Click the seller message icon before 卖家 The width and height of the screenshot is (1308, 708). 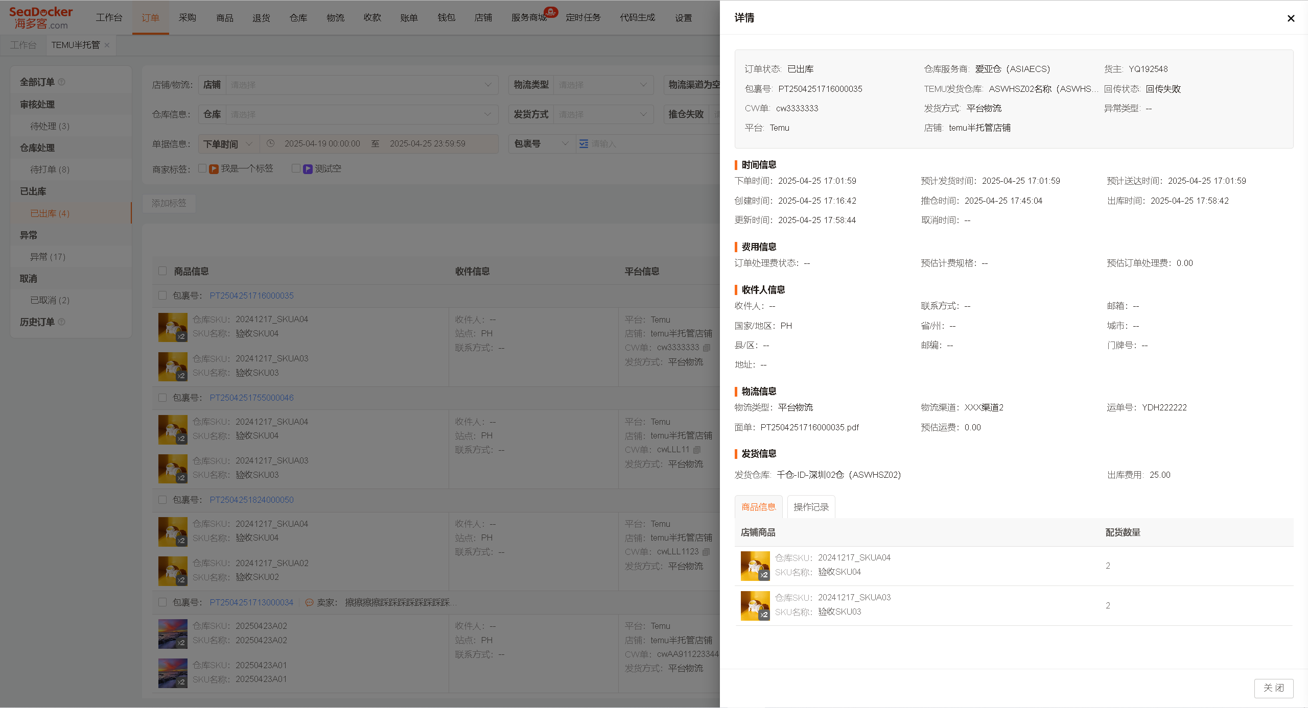pos(309,602)
